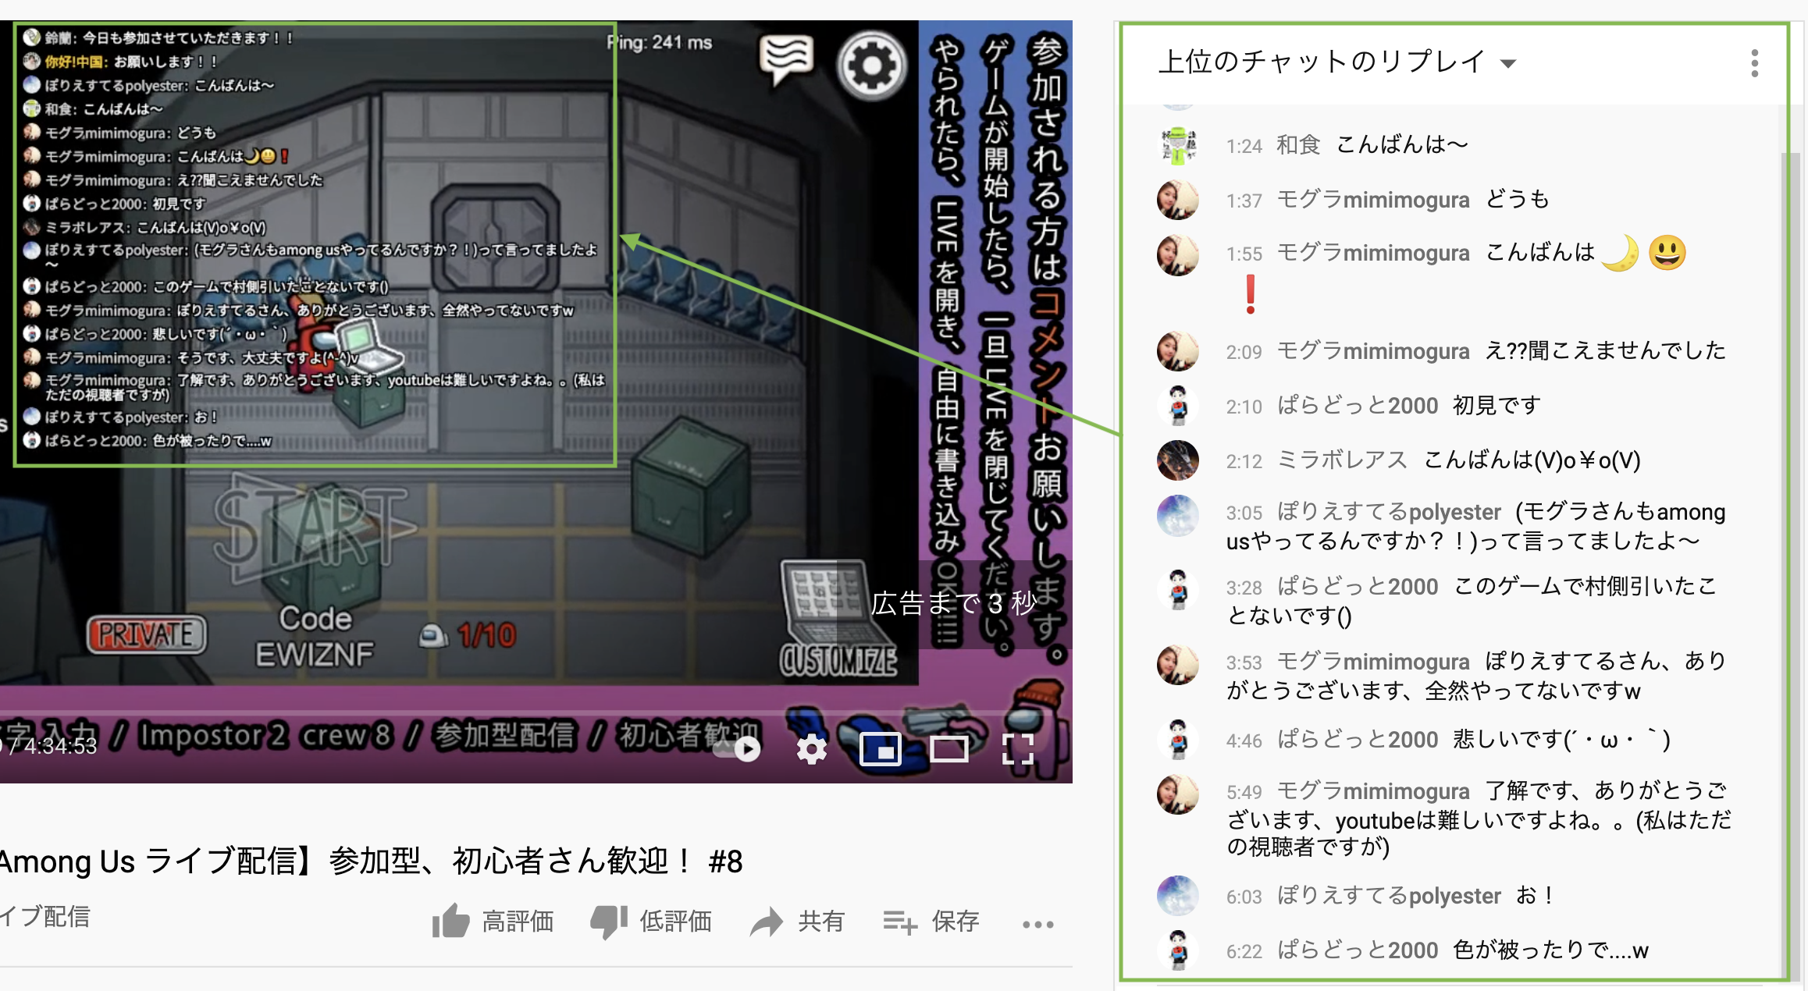Enter fullscreen mode
Screen dimensions: 1808x991
[x=1017, y=749]
